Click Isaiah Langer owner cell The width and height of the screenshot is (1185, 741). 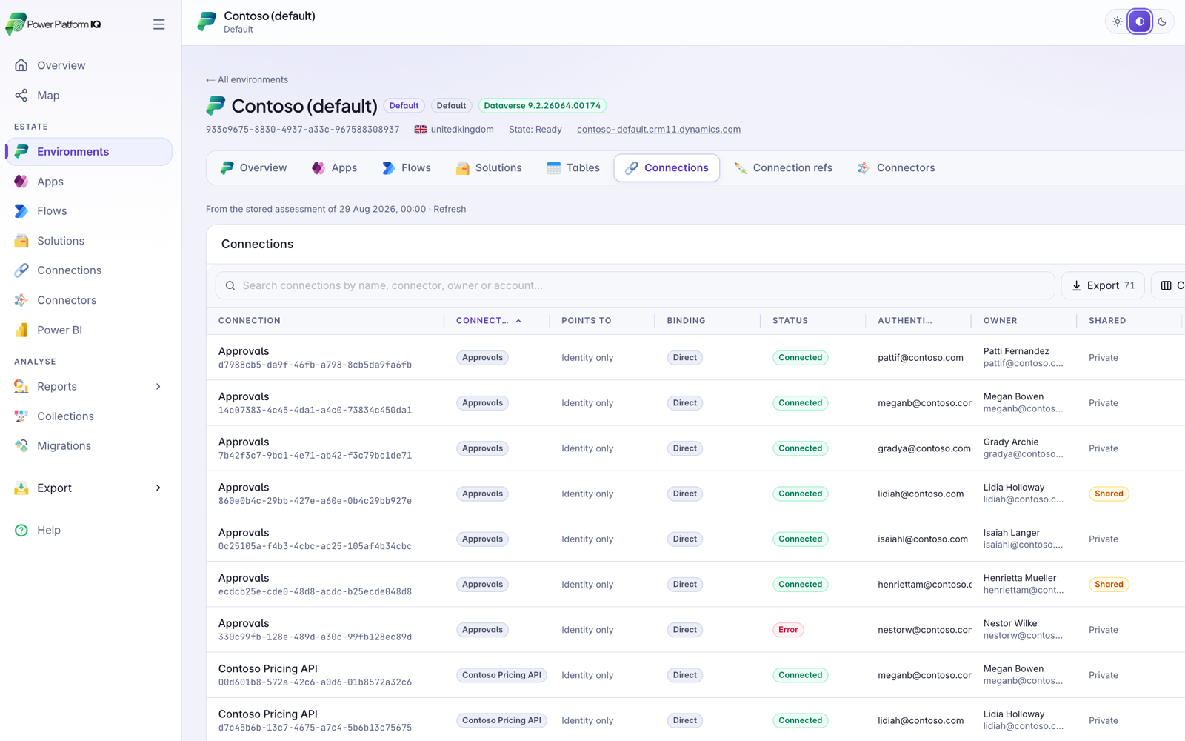click(x=1024, y=539)
